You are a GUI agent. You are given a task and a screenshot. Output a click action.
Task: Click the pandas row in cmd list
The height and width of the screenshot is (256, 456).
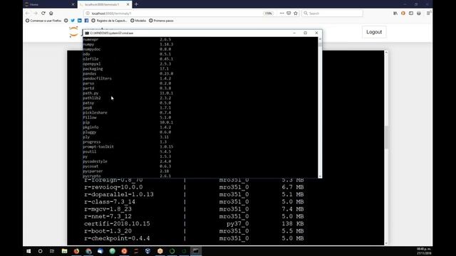click(128, 73)
